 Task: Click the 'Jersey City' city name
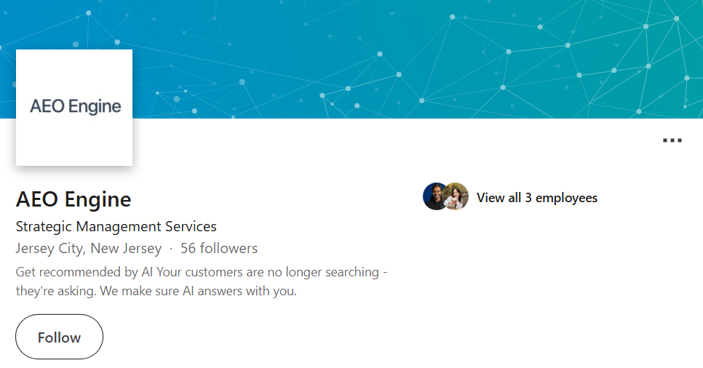[49, 249]
